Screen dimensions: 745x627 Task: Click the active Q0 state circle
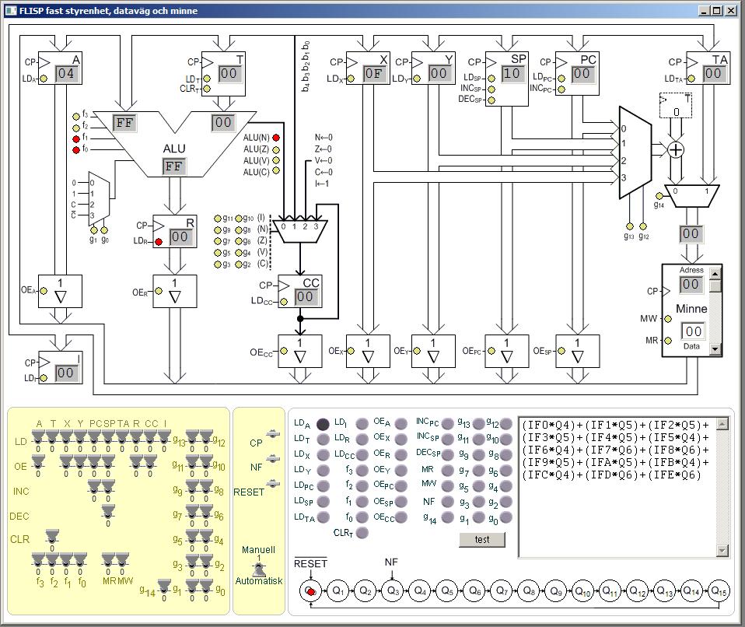(x=310, y=591)
